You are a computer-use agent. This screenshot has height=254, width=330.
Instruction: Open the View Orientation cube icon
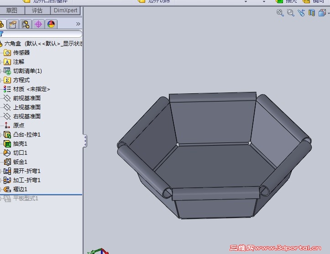tap(322, 13)
